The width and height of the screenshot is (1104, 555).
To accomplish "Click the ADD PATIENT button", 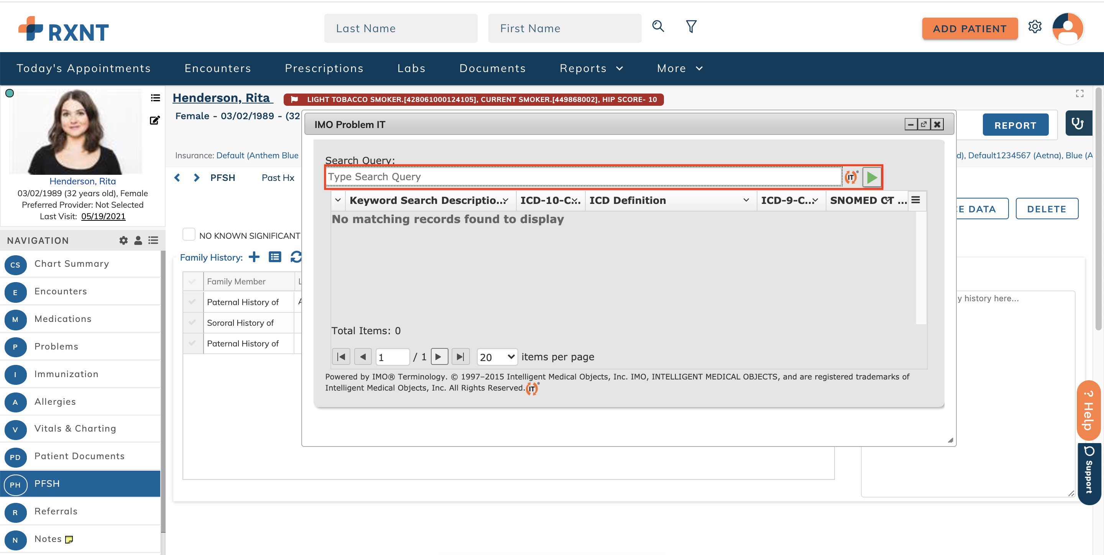I will click(970, 28).
